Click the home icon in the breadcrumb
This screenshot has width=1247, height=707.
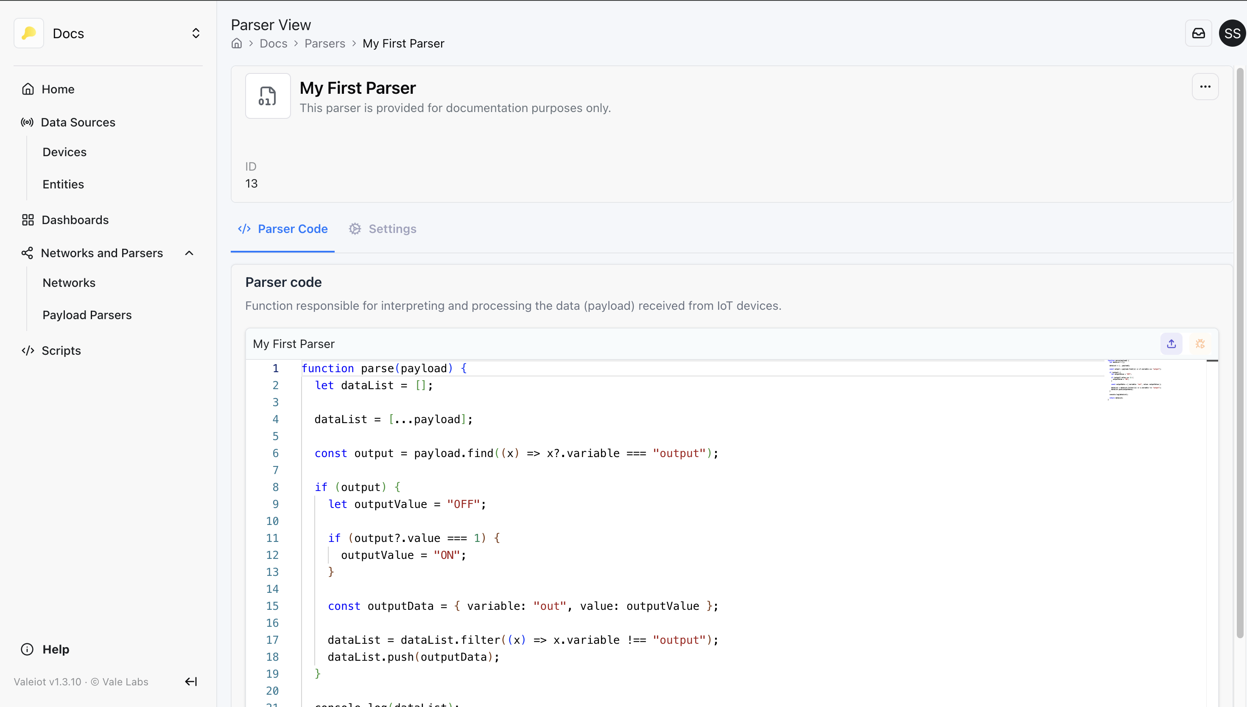237,43
